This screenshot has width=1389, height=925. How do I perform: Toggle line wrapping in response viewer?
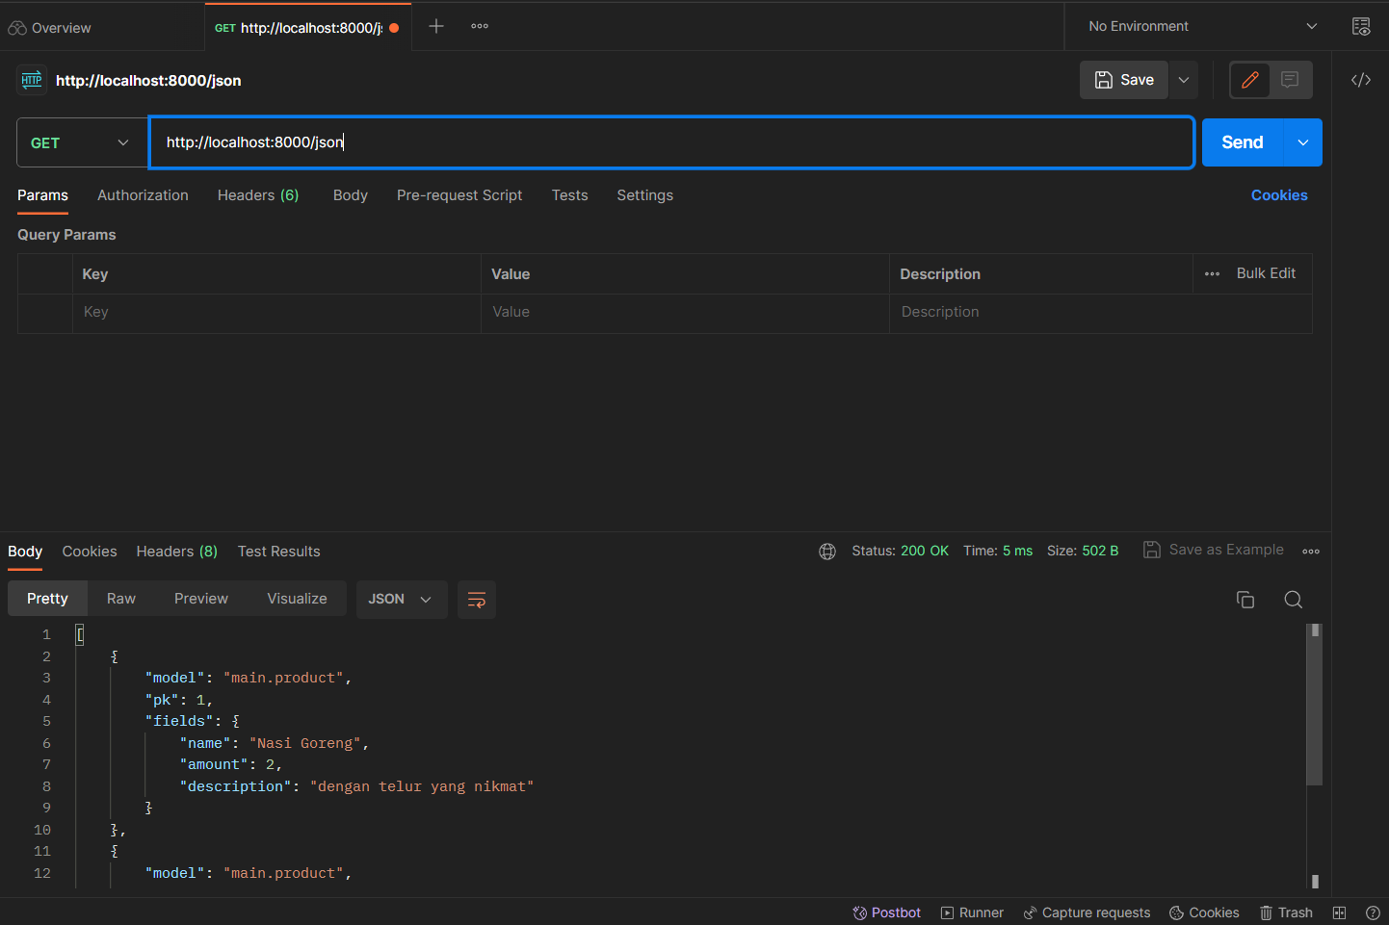tap(476, 599)
